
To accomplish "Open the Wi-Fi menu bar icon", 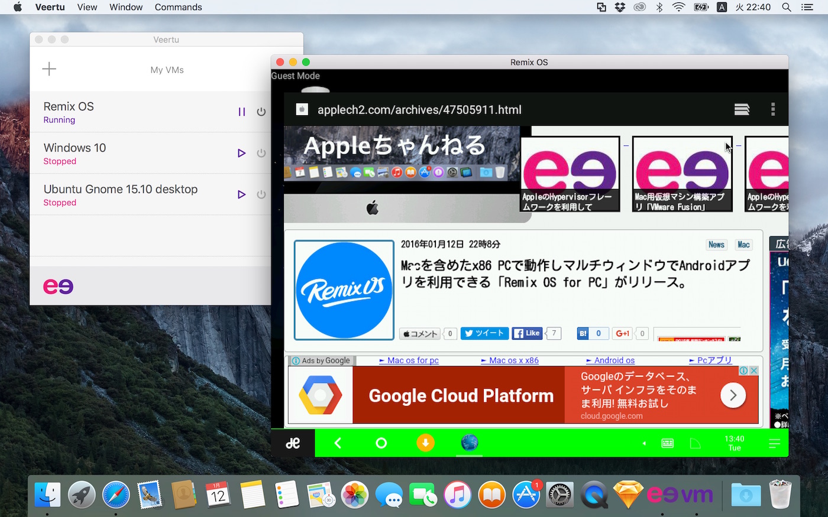I will pyautogui.click(x=679, y=7).
